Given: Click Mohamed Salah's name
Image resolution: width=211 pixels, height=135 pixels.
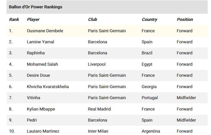Looking at the screenshot, I should click(42, 64).
